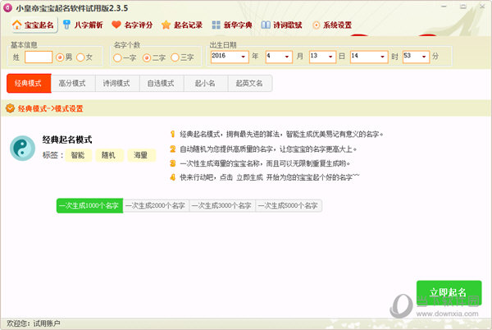
Task: Switch to 高分模式 tab
Action: [72, 83]
